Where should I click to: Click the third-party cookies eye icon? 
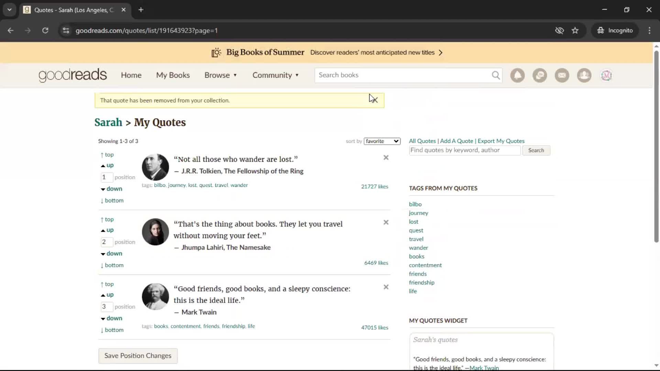[x=559, y=31]
